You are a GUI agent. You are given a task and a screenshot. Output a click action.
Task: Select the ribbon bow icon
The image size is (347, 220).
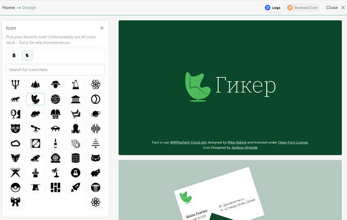coord(15,202)
